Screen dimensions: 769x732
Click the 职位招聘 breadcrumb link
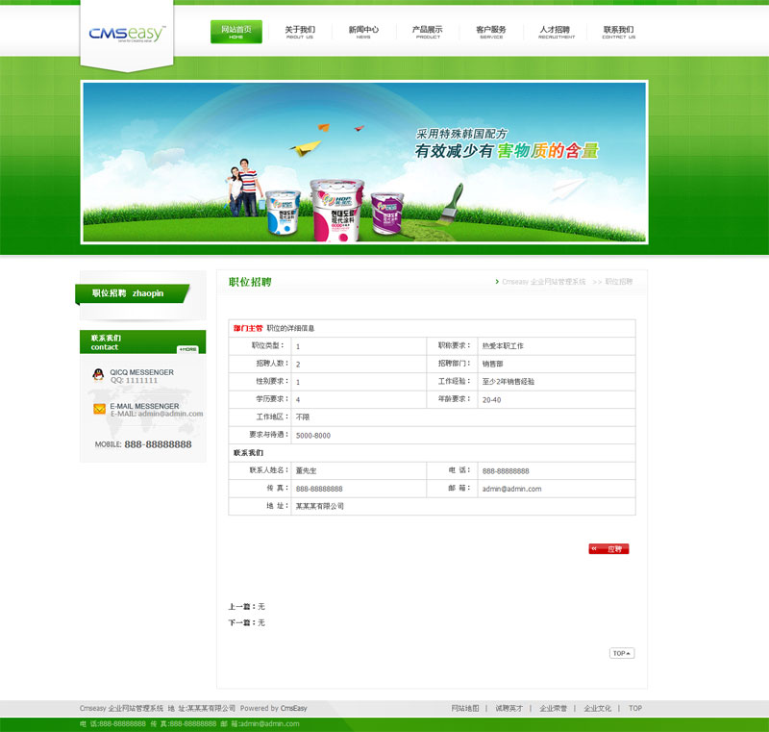click(x=619, y=282)
